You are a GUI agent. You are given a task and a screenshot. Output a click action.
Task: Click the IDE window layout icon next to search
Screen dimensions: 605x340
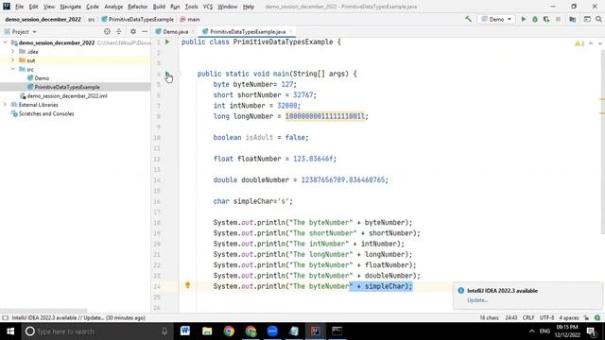(x=587, y=19)
